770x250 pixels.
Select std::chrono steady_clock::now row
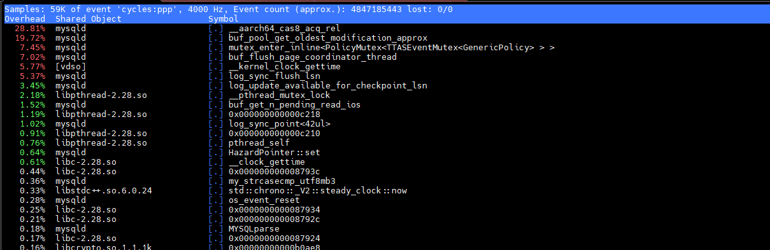point(385,191)
